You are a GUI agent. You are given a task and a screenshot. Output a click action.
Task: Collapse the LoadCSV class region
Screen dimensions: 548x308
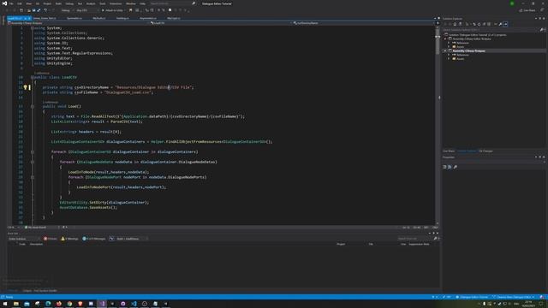(33, 78)
